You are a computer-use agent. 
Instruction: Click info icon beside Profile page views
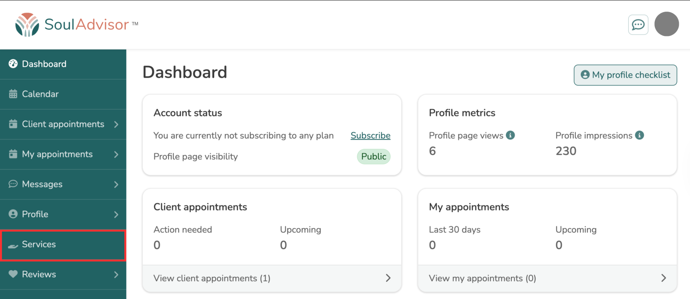point(510,135)
